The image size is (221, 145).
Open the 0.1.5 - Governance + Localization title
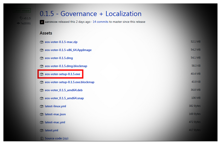click(90, 14)
